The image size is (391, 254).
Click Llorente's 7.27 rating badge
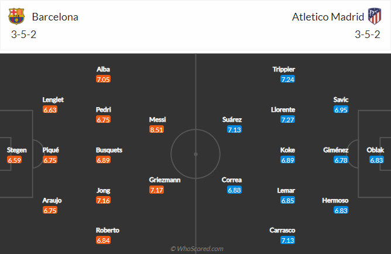(x=287, y=119)
